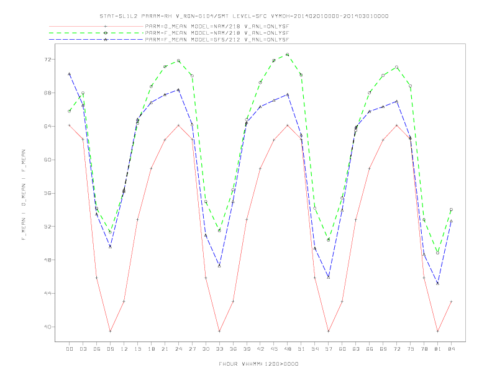Click the y-axis tick label 64

[x=48, y=126]
